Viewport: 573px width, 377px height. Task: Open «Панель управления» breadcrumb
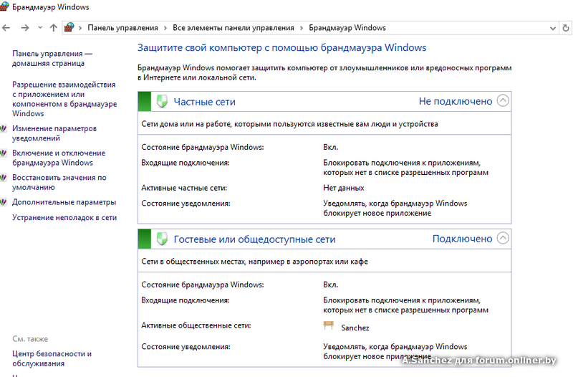[122, 28]
